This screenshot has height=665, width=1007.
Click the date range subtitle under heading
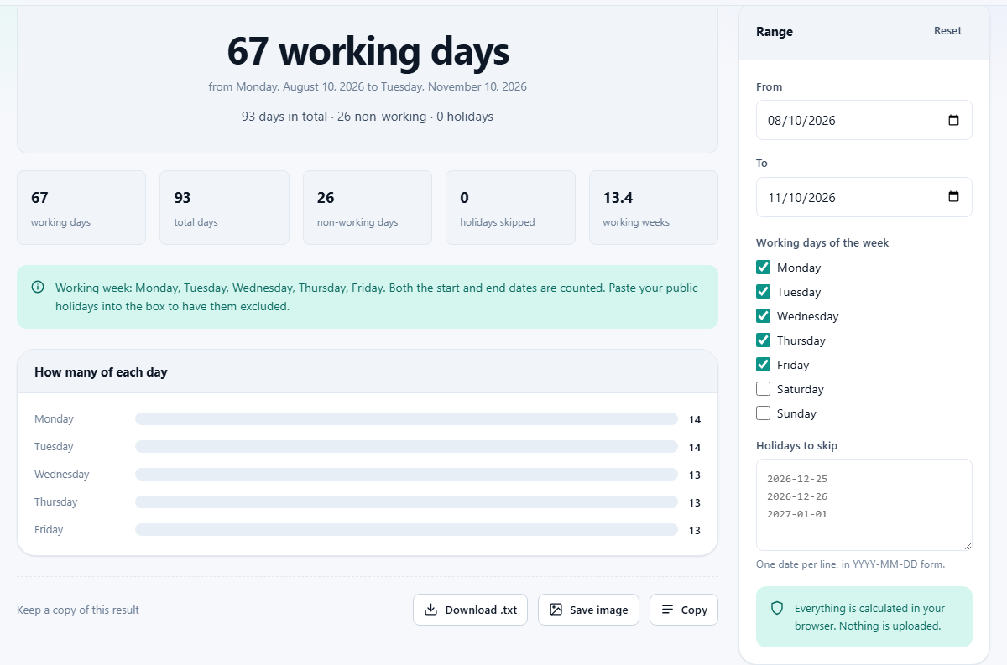point(368,86)
